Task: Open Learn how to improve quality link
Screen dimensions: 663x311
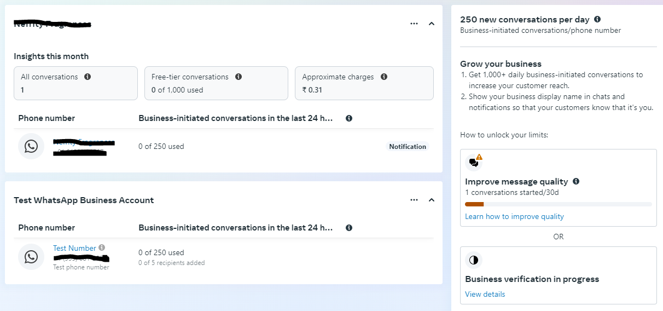Action: pyautogui.click(x=514, y=216)
